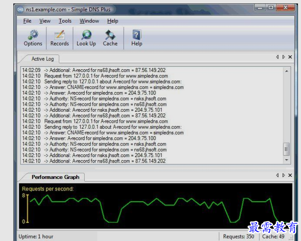The height and width of the screenshot is (241, 301).
Task: Click the last log line ending 87.56.149.202
Action: 94,161
